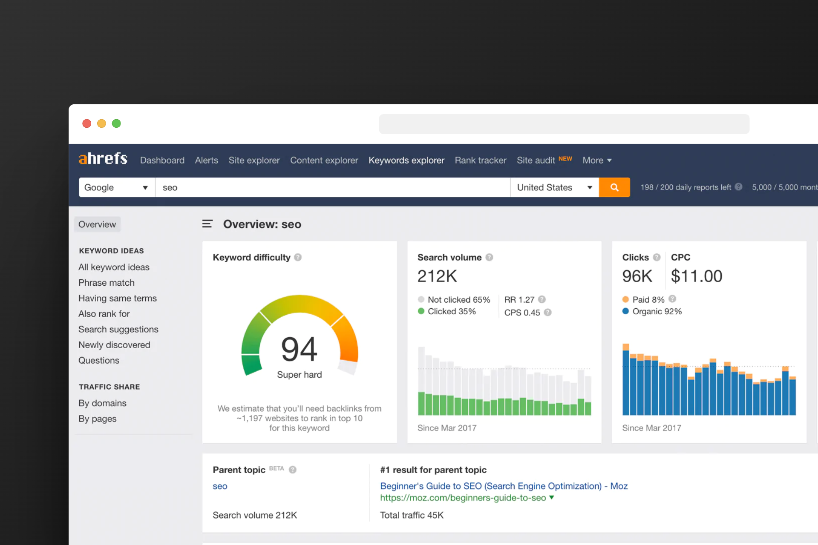Click the Parent topic help icon
The width and height of the screenshot is (818, 545).
293,470
